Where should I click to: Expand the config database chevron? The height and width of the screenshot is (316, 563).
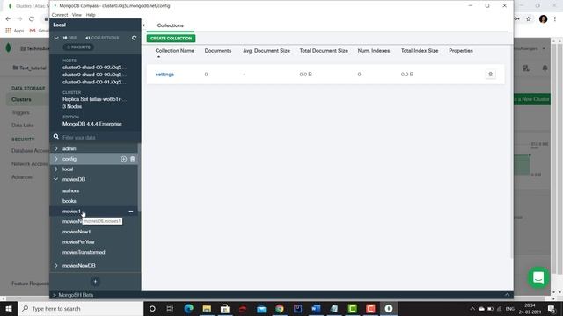click(56, 159)
